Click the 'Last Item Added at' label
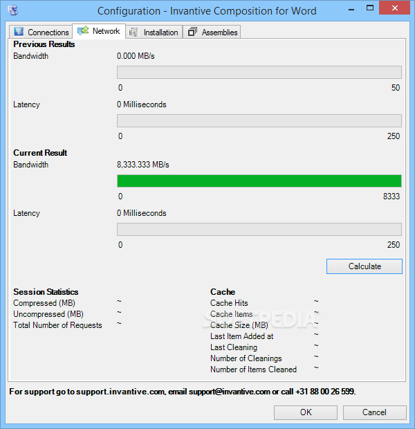 click(x=242, y=336)
